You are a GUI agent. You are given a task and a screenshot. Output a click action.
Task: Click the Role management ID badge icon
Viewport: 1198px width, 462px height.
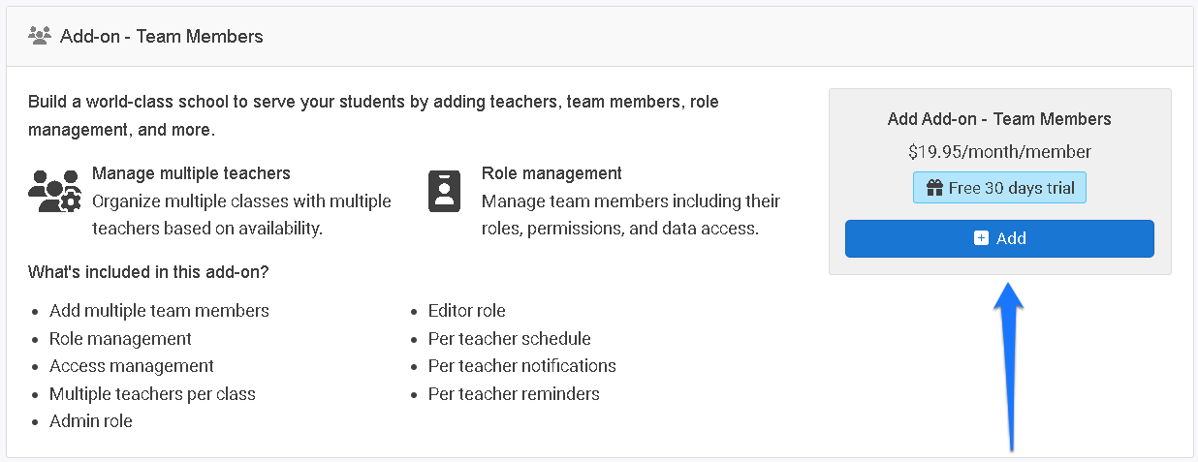[444, 191]
